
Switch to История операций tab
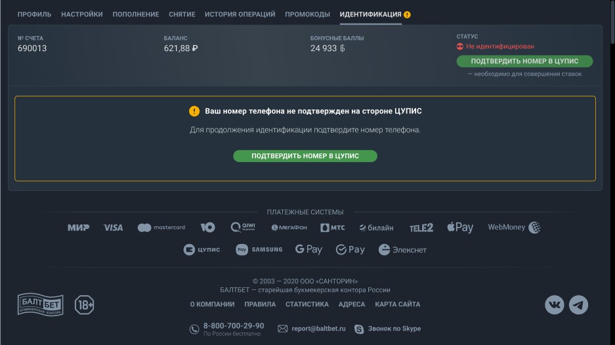coord(240,14)
